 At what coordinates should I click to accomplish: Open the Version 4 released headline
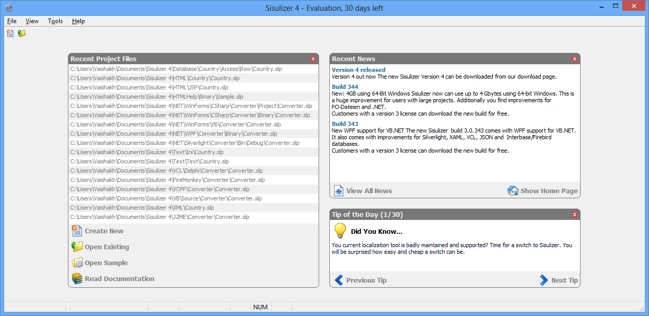(359, 70)
